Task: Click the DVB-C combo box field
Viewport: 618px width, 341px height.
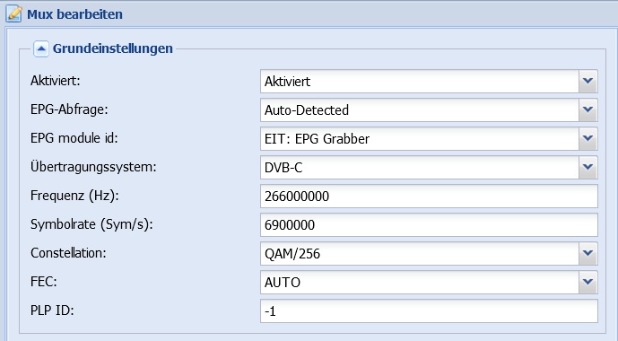Action: tap(420, 168)
